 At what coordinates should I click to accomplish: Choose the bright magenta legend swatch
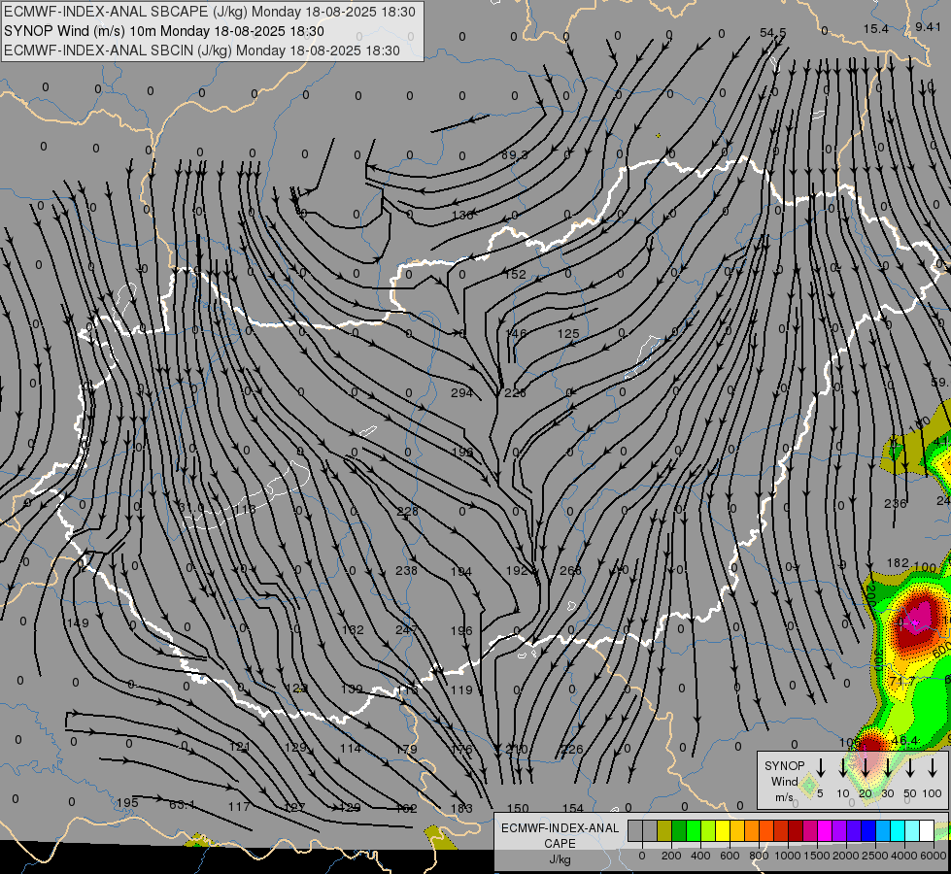pos(825,830)
